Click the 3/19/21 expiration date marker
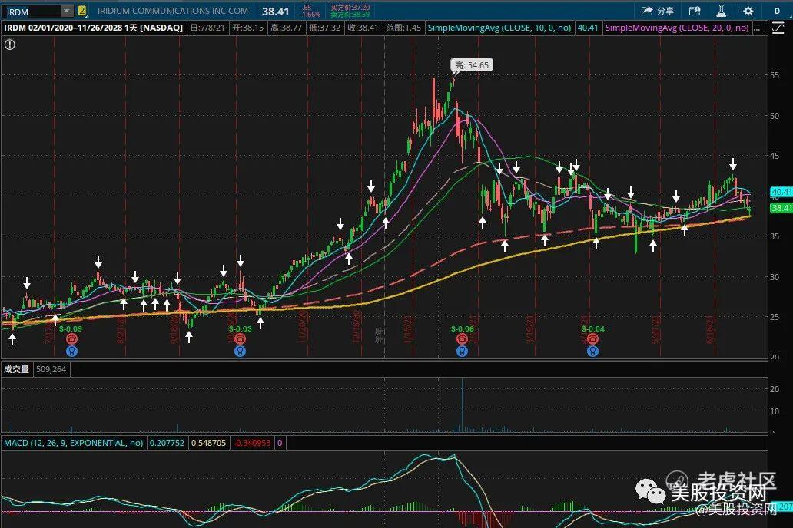793x528 pixels. pyautogui.click(x=530, y=329)
